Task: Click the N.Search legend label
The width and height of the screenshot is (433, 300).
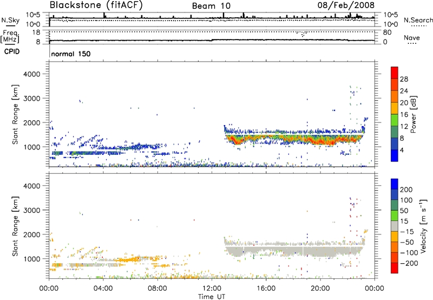Action: [x=418, y=20]
